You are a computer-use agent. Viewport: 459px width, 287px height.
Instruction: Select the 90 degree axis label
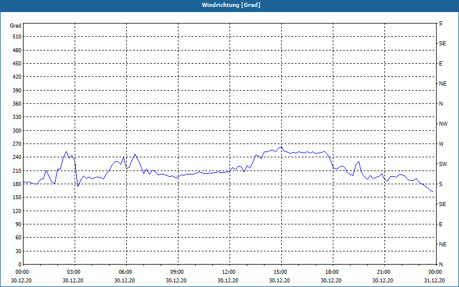(18, 224)
